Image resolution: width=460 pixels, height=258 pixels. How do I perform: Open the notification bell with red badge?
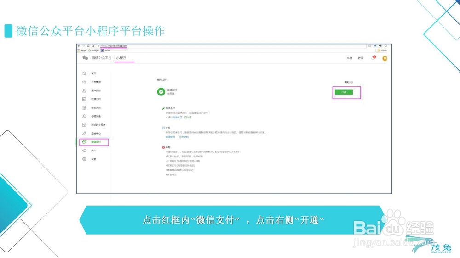pos(373,58)
